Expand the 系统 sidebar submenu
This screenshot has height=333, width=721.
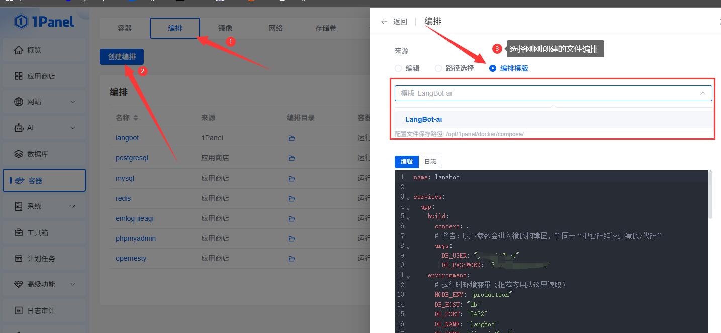(x=72, y=206)
